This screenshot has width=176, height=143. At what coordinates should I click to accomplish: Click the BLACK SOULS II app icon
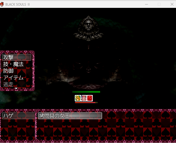(2, 4)
